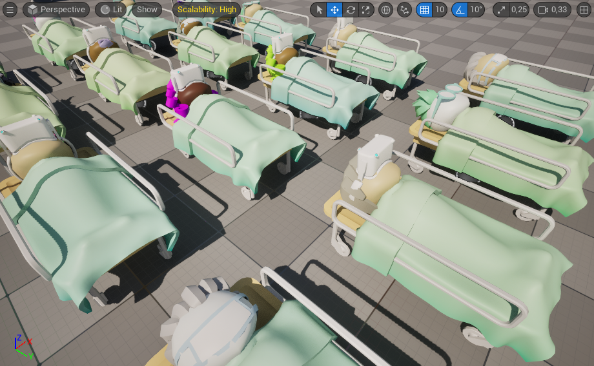Screen dimensions: 594x366
Task: Open the viewport options hamburger menu
Action: point(10,10)
